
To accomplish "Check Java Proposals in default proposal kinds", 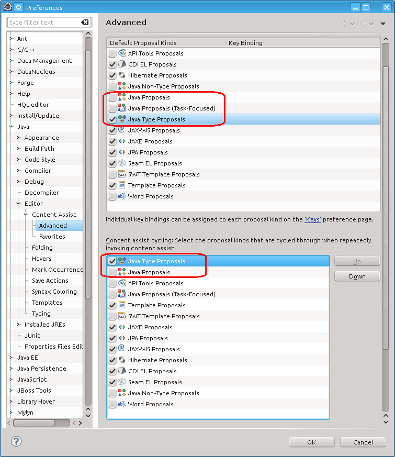I will (112, 97).
